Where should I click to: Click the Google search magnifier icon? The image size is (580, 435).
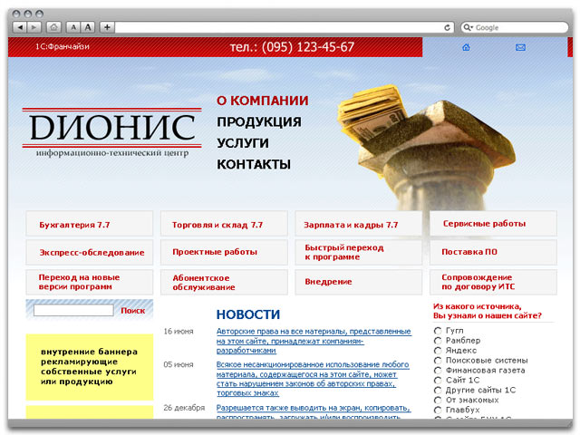pos(468,27)
